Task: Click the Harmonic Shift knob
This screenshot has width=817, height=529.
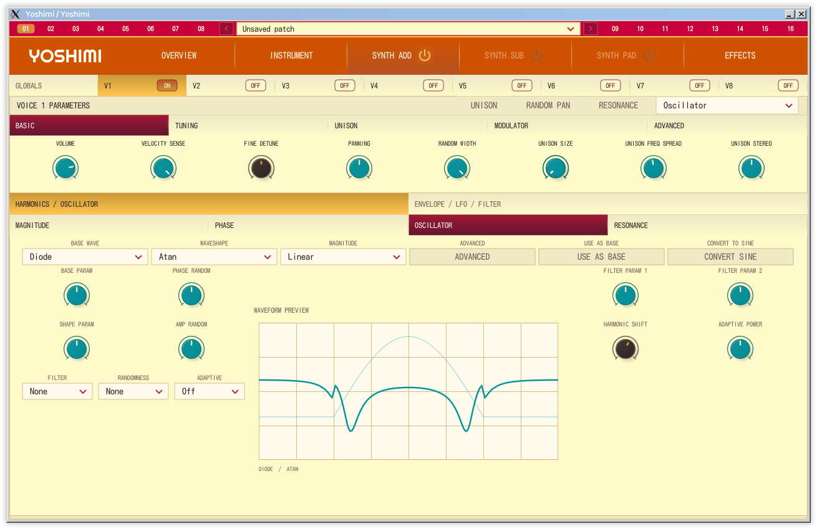Action: click(x=626, y=349)
